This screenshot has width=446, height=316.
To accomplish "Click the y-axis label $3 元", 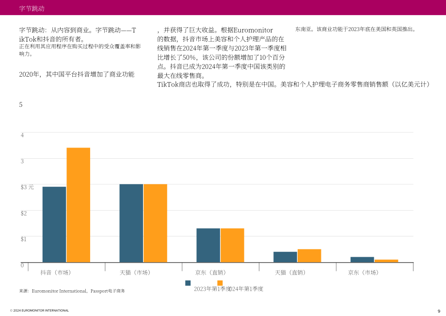I will pyautogui.click(x=27, y=187).
